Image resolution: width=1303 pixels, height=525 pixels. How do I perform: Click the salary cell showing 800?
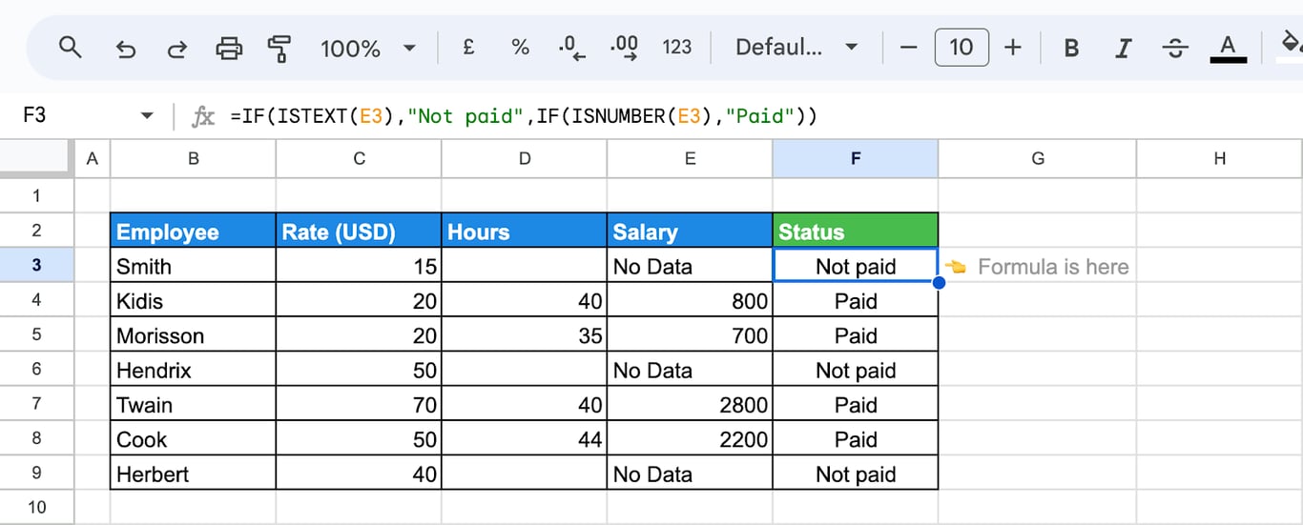690,300
